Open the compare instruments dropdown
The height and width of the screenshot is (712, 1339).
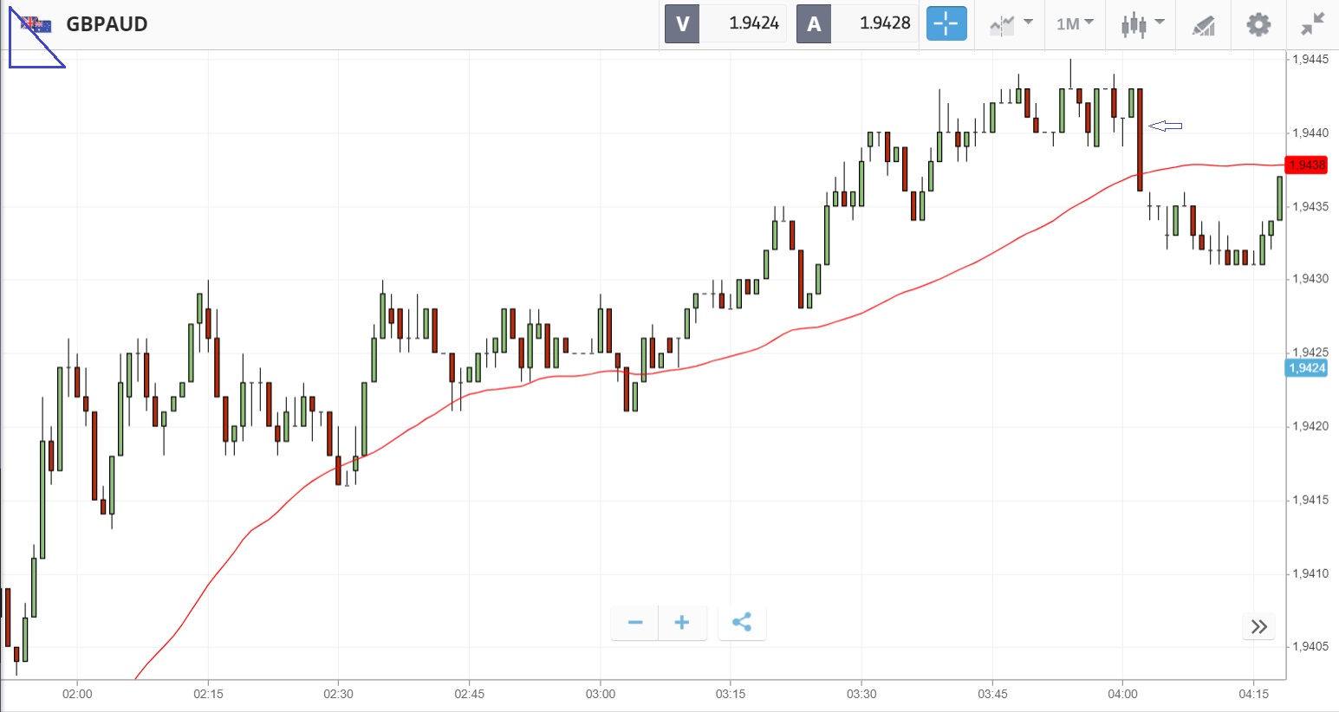click(1011, 24)
